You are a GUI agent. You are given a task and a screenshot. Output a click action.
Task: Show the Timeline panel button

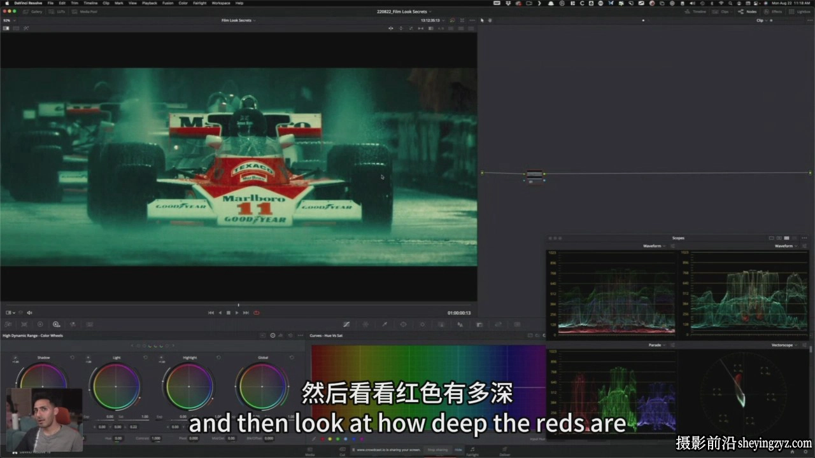tap(695, 11)
